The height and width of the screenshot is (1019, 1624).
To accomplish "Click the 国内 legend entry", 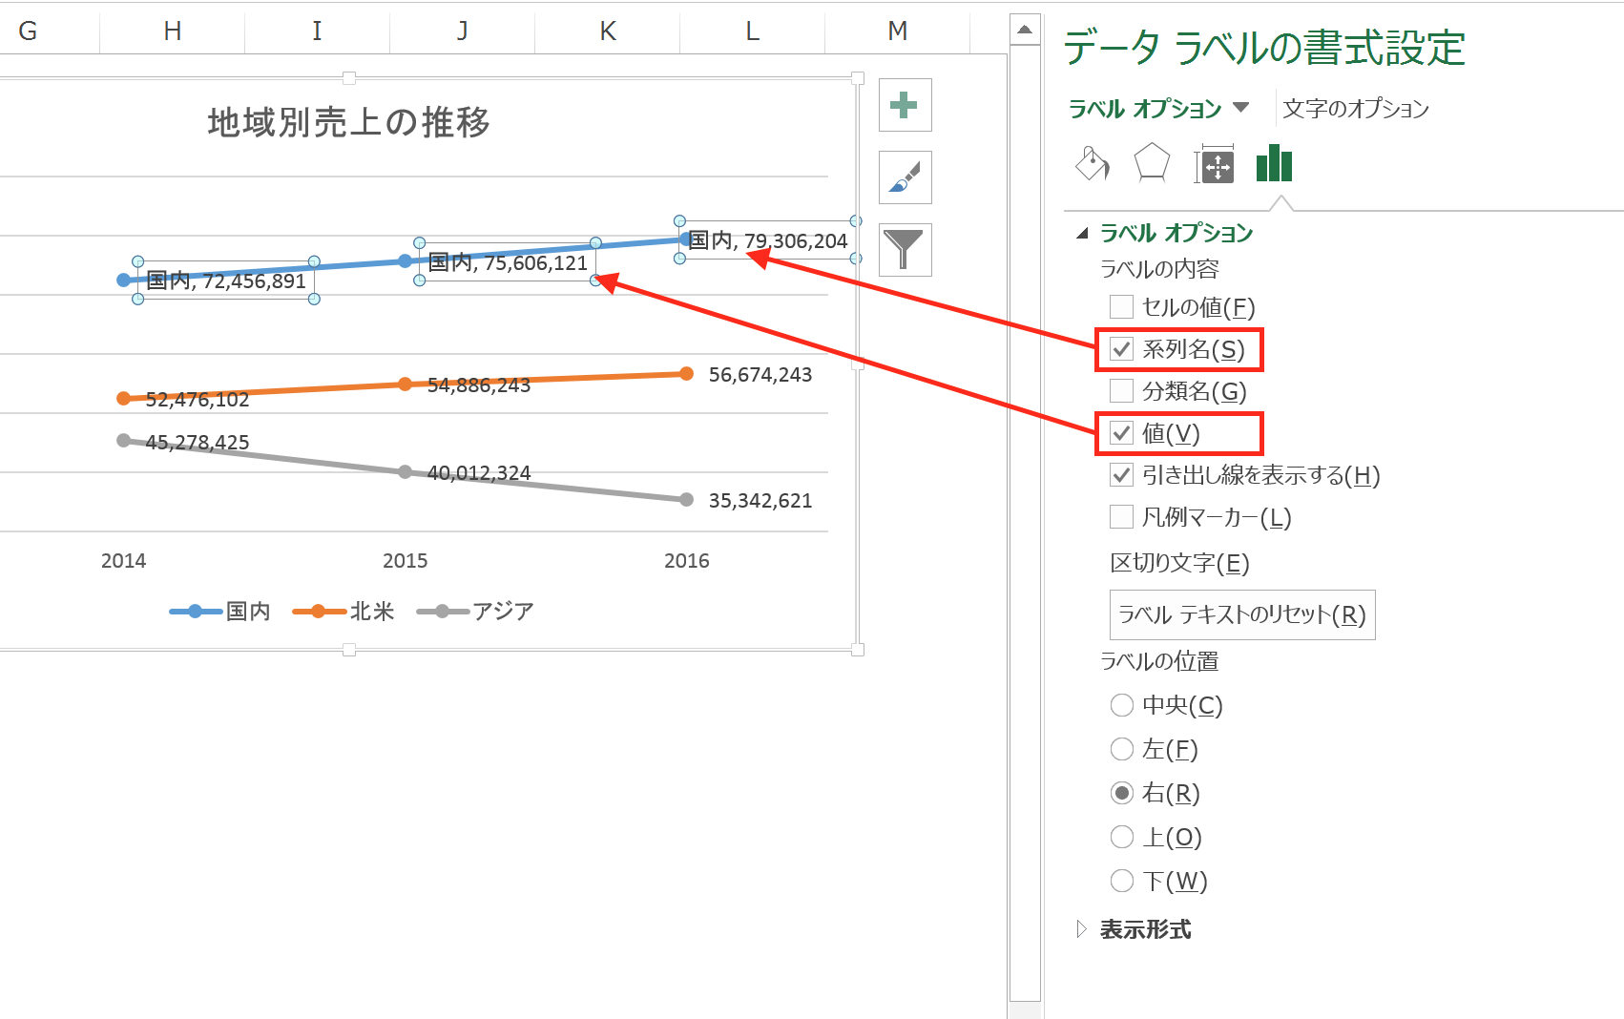I will click(220, 612).
